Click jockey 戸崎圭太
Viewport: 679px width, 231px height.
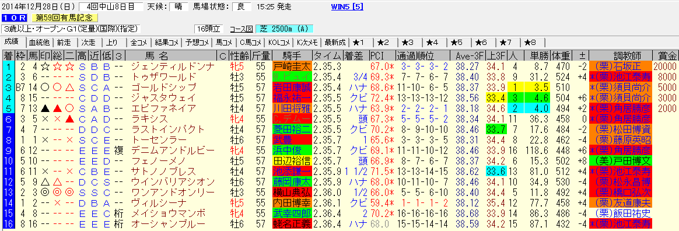(292, 66)
